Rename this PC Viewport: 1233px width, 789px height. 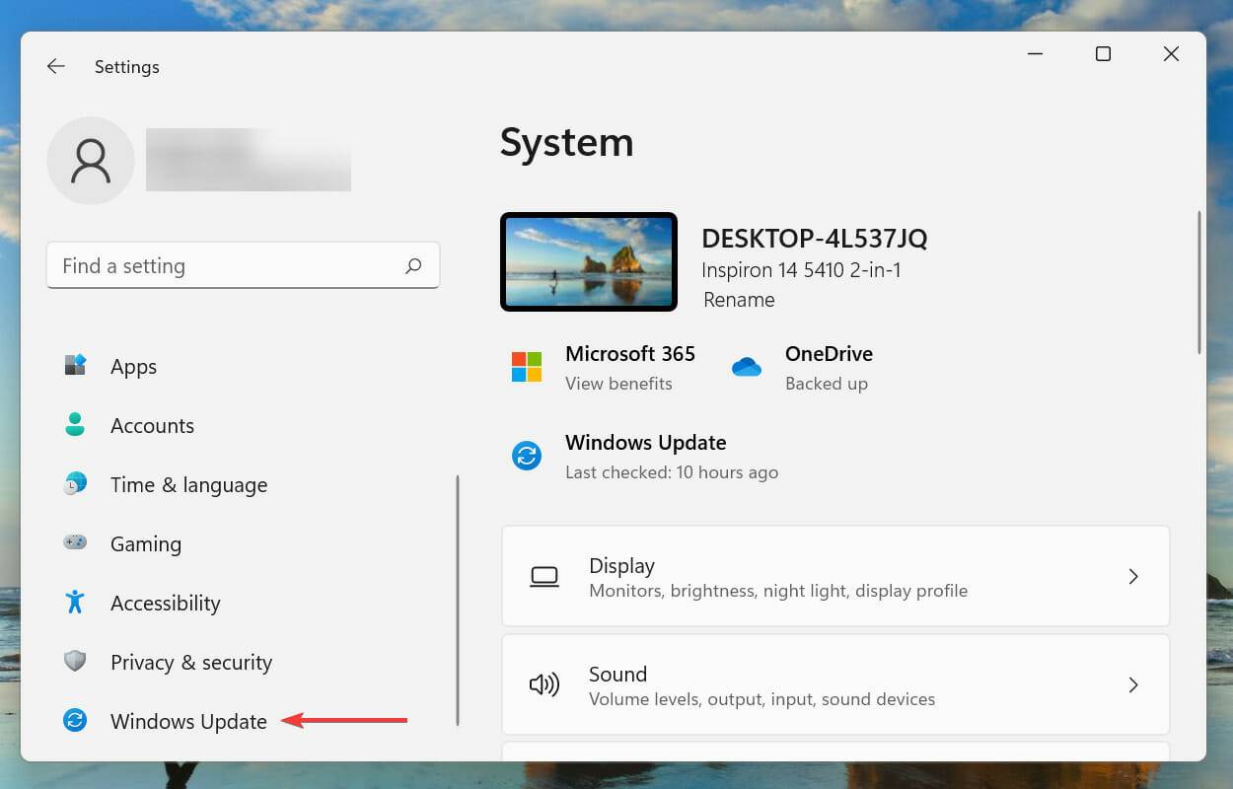coord(738,300)
